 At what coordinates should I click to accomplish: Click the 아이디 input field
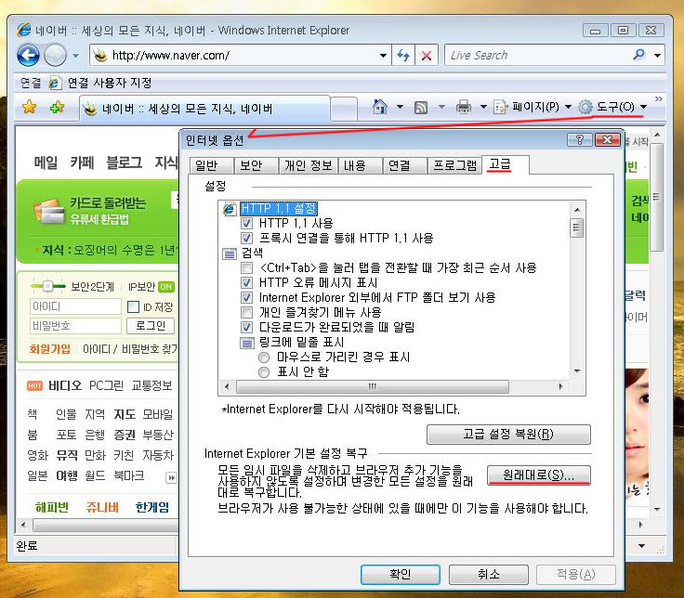(x=75, y=306)
